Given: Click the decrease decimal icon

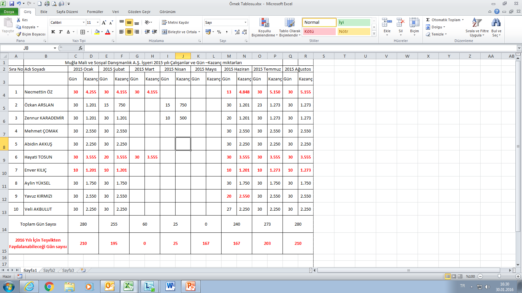Looking at the screenshot, I should [x=245, y=32].
